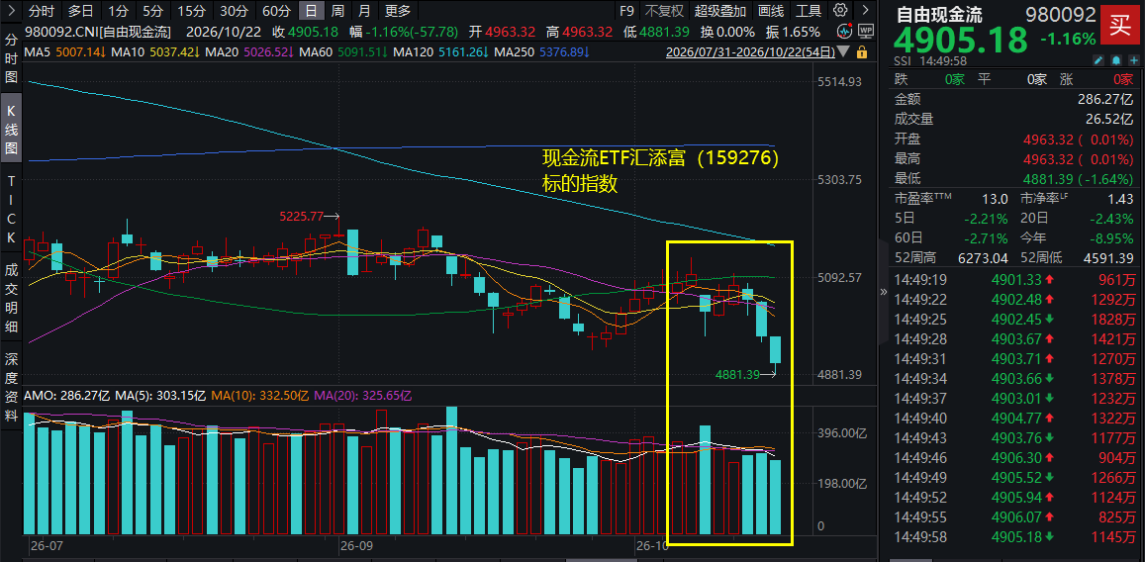This screenshot has width=1145, height=562.
Task: Select 15分 minute period
Action: (191, 11)
